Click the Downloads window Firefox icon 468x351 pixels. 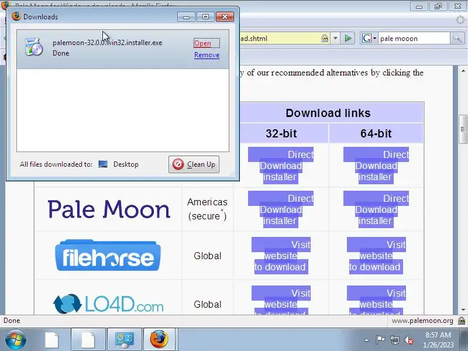16,16
